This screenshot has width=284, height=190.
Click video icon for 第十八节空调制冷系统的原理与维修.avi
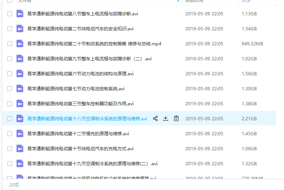point(20,119)
